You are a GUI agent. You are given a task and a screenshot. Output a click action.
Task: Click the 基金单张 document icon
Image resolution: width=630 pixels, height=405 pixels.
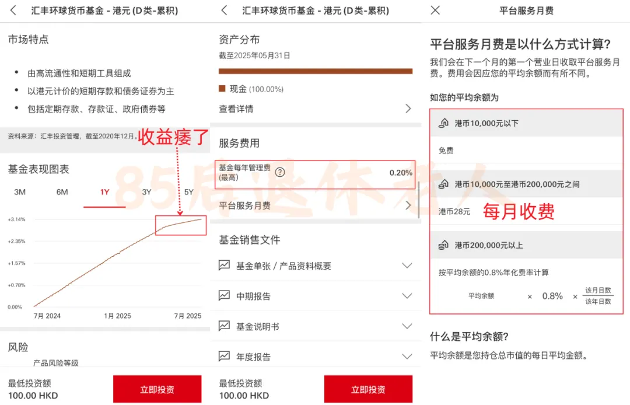[224, 265]
